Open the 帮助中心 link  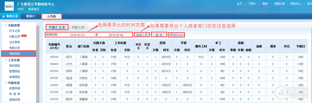coord(296,4)
